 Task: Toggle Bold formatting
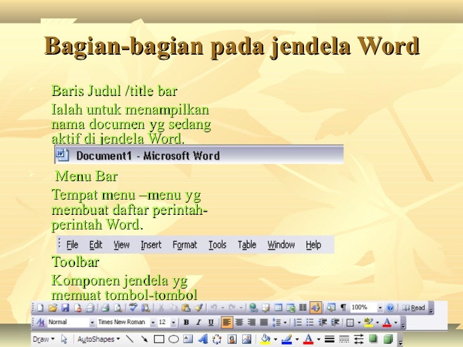[186, 322]
